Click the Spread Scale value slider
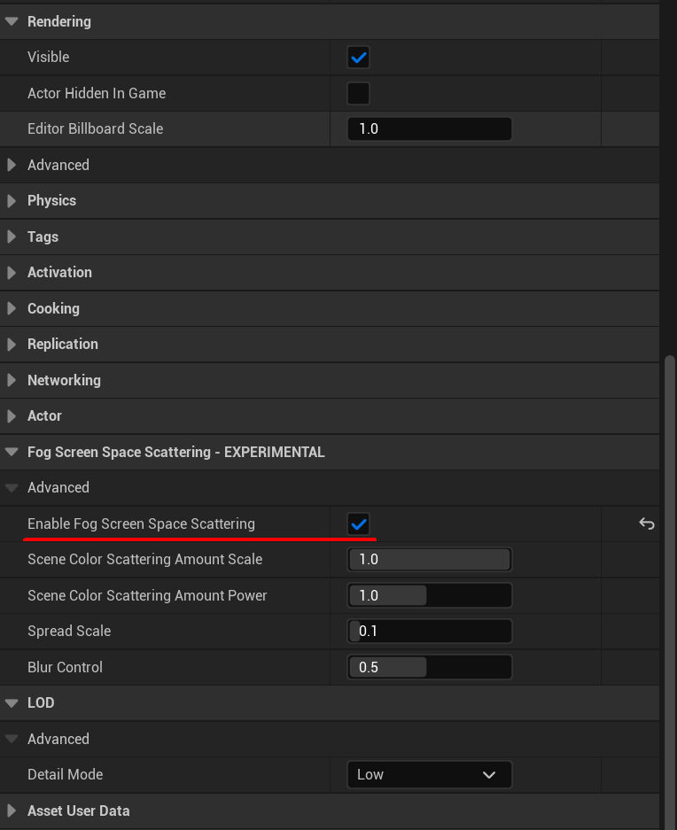The width and height of the screenshot is (677, 830). 429,631
